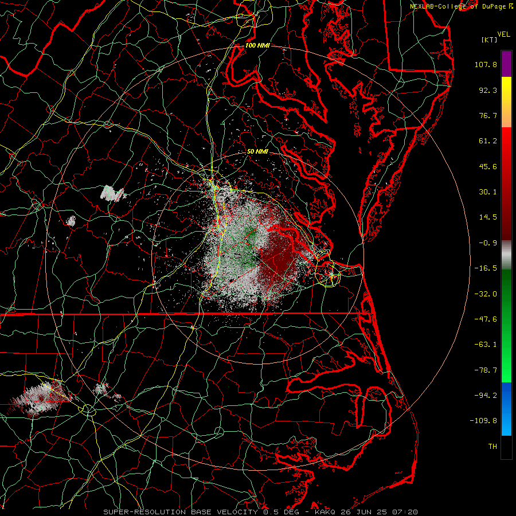Click the -94.2 velocity legend value

[x=486, y=396]
